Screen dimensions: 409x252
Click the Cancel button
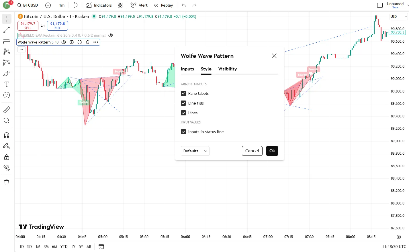(x=252, y=151)
